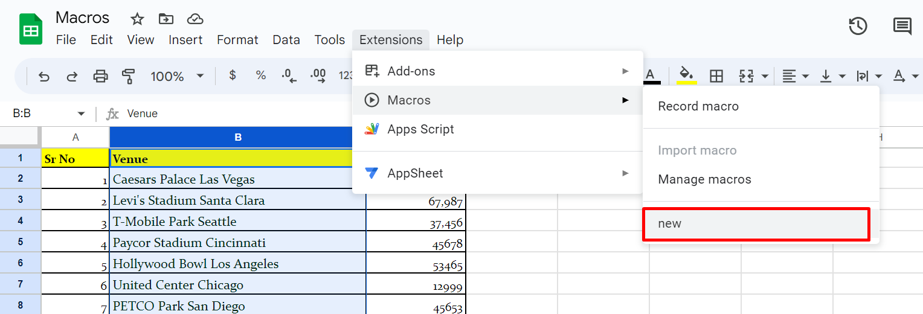Image resolution: width=923 pixels, height=314 pixels.
Task: Click the move to folder icon
Action: 166,19
